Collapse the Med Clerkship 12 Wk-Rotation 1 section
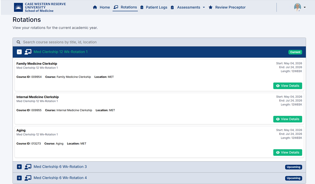 19,52
